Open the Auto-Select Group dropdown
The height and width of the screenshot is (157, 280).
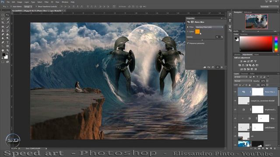(28, 7)
